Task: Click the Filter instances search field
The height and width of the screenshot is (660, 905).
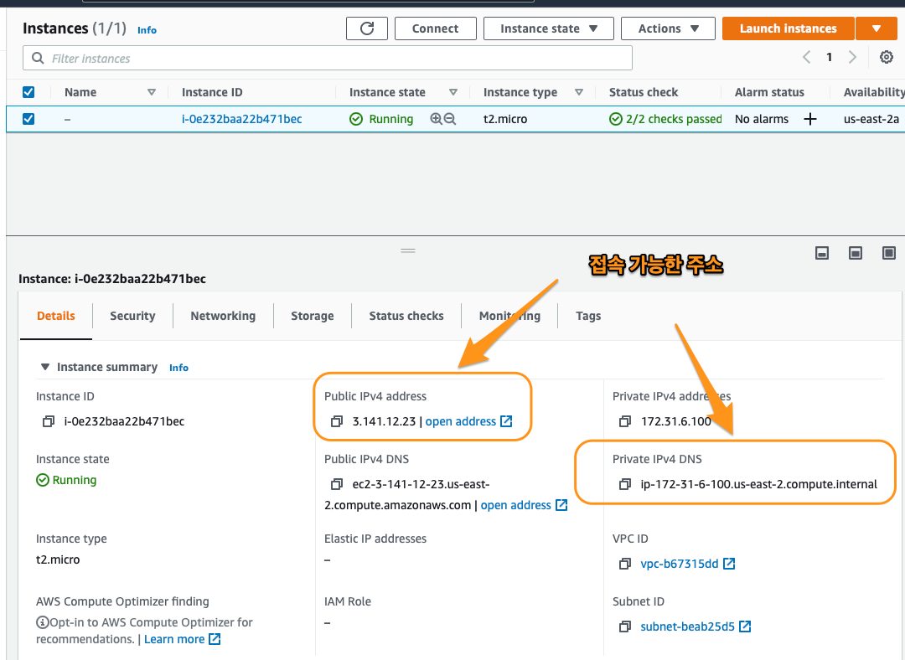Action: 335,59
